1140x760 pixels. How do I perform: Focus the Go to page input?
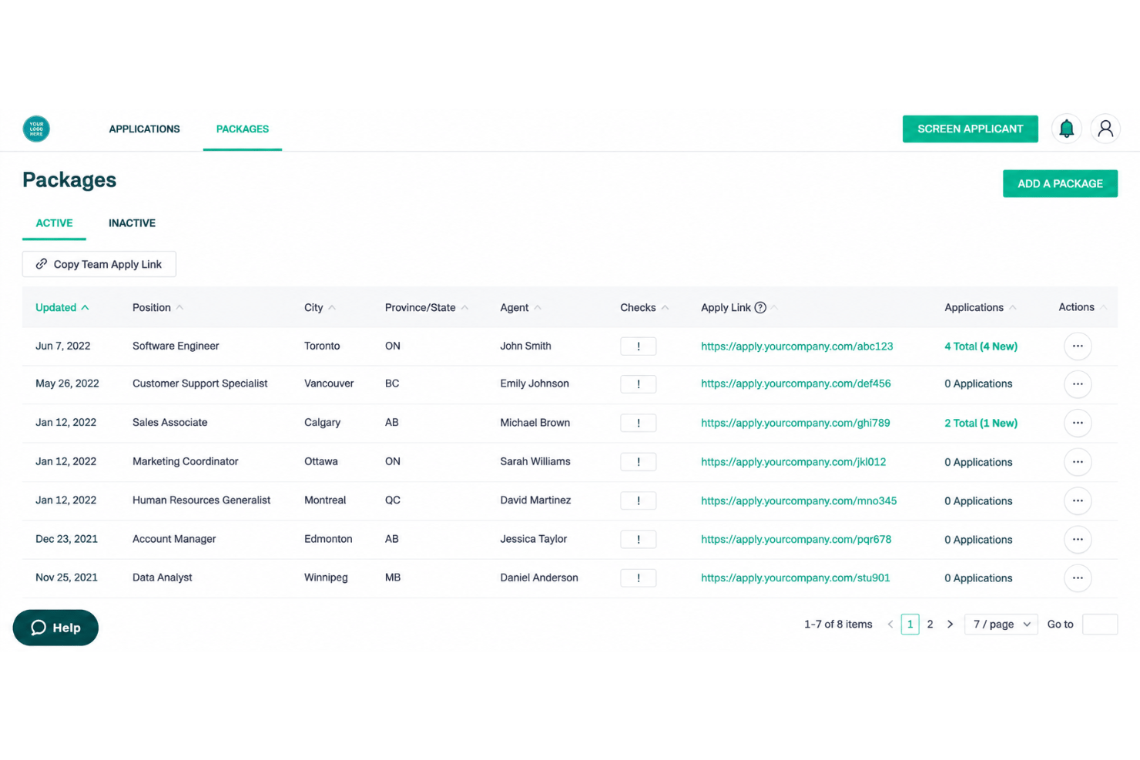click(1100, 624)
